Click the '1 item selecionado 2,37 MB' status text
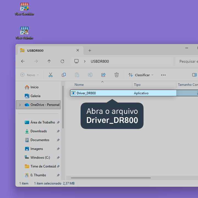 (x=54, y=183)
